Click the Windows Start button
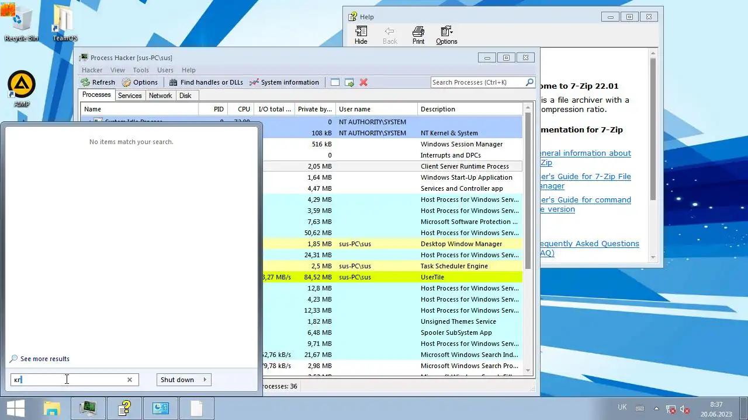Image resolution: width=748 pixels, height=420 pixels. click(15, 408)
